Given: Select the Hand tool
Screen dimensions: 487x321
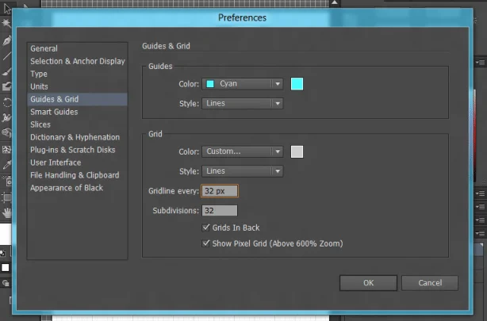Looking at the screenshot, I should tap(6, 213).
